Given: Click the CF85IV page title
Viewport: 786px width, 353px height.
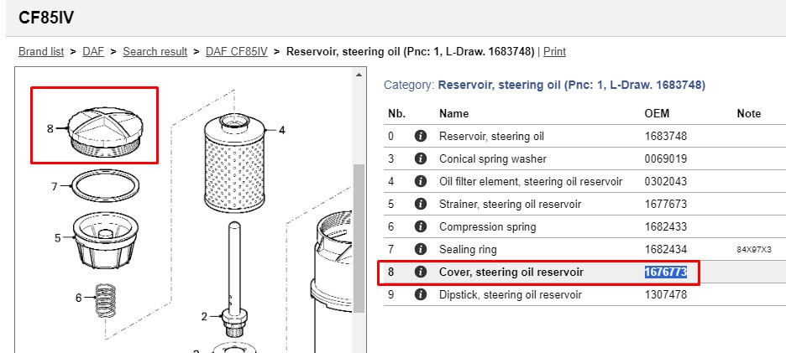Looking at the screenshot, I should pos(46,18).
